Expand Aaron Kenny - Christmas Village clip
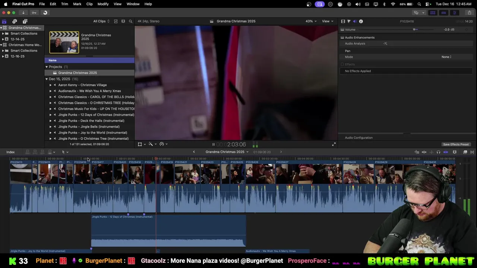The height and width of the screenshot is (268, 477). pyautogui.click(x=51, y=85)
